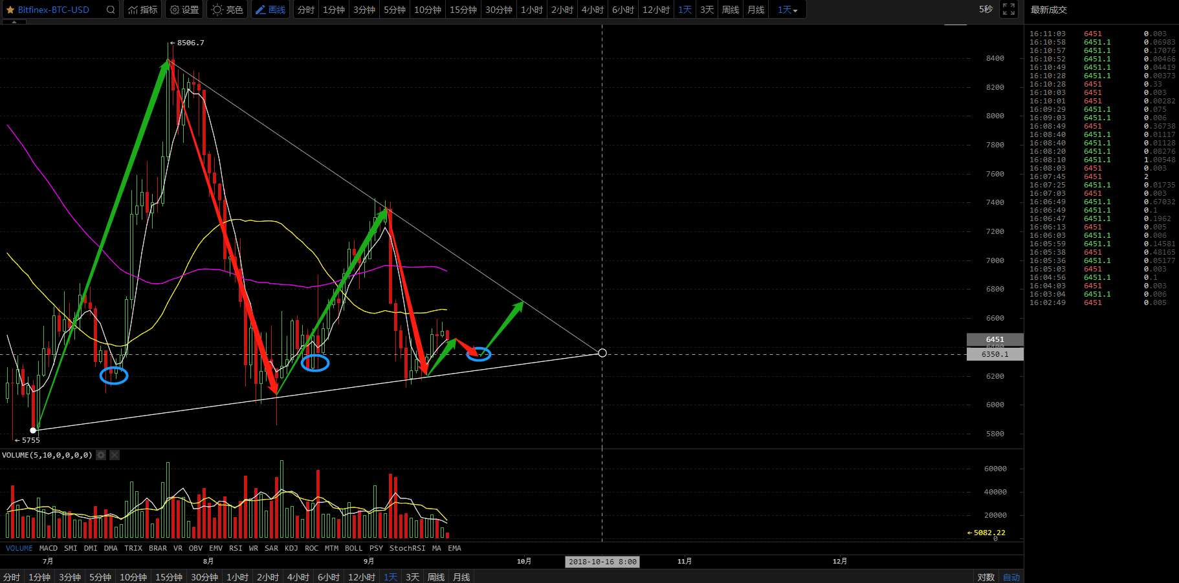Switch to the VR indicator tab
The image size is (1179, 583).
point(178,548)
